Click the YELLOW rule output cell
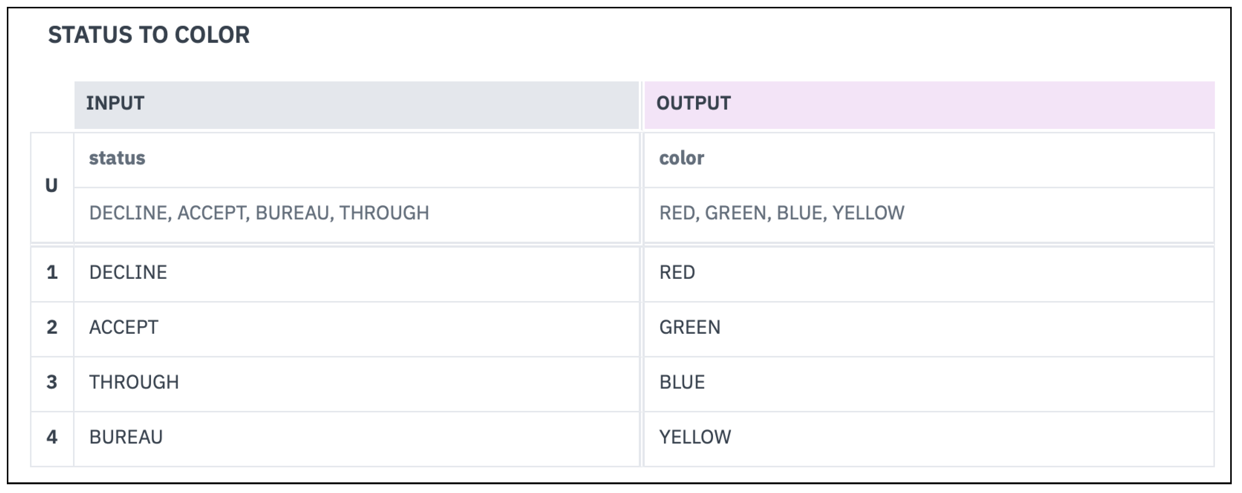This screenshot has width=1242, height=493. 929,438
